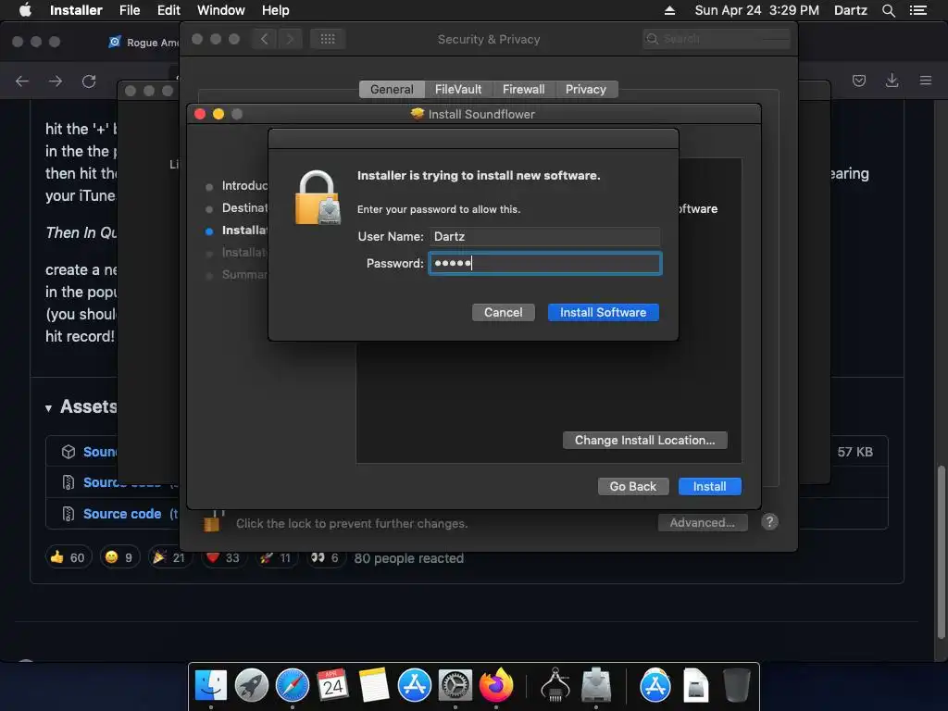Switch to the General tab
948x711 pixels.
[392, 90]
